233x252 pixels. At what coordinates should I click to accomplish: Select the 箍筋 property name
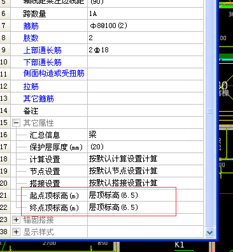[31, 26]
